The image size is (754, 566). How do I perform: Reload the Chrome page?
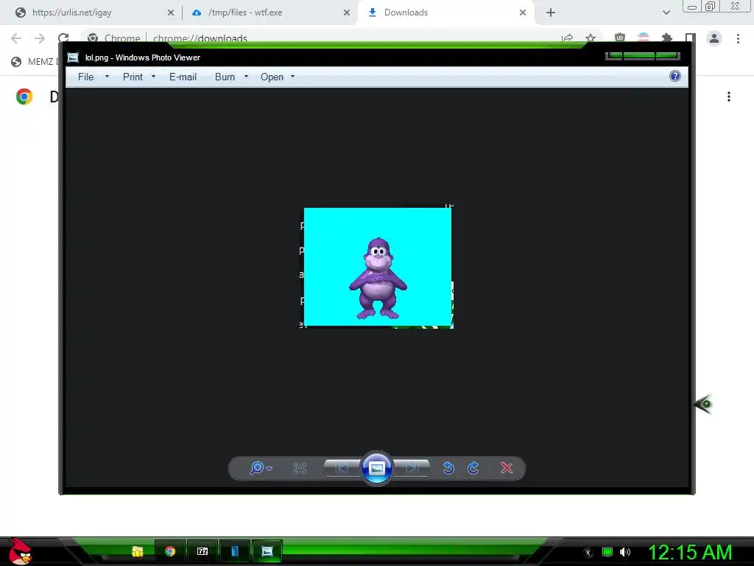tap(63, 38)
